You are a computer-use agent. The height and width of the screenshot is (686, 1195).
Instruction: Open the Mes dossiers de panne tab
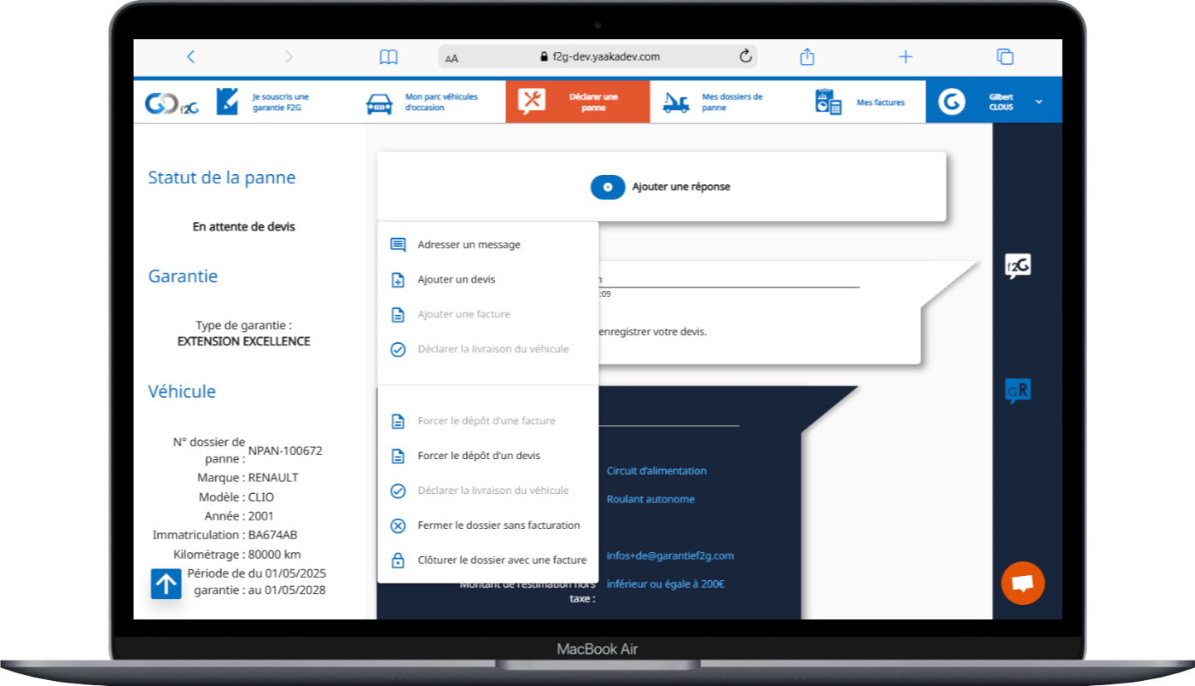point(732,102)
